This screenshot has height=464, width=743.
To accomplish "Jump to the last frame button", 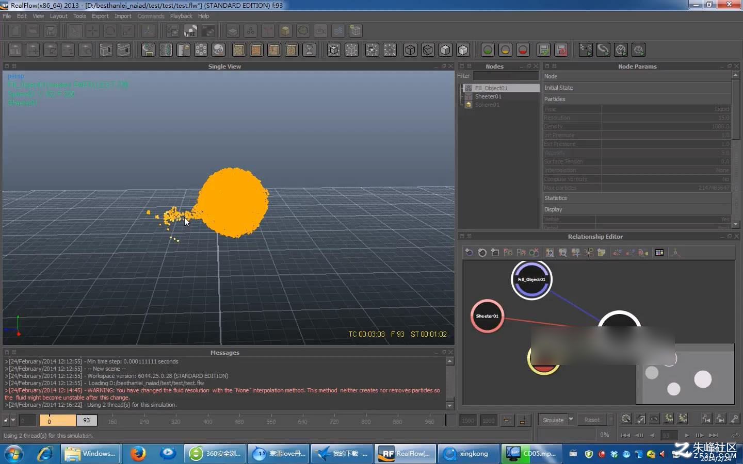I will [x=714, y=435].
